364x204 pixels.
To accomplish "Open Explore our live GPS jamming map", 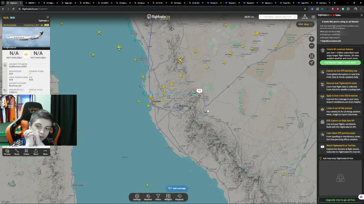I will click(x=340, y=74).
